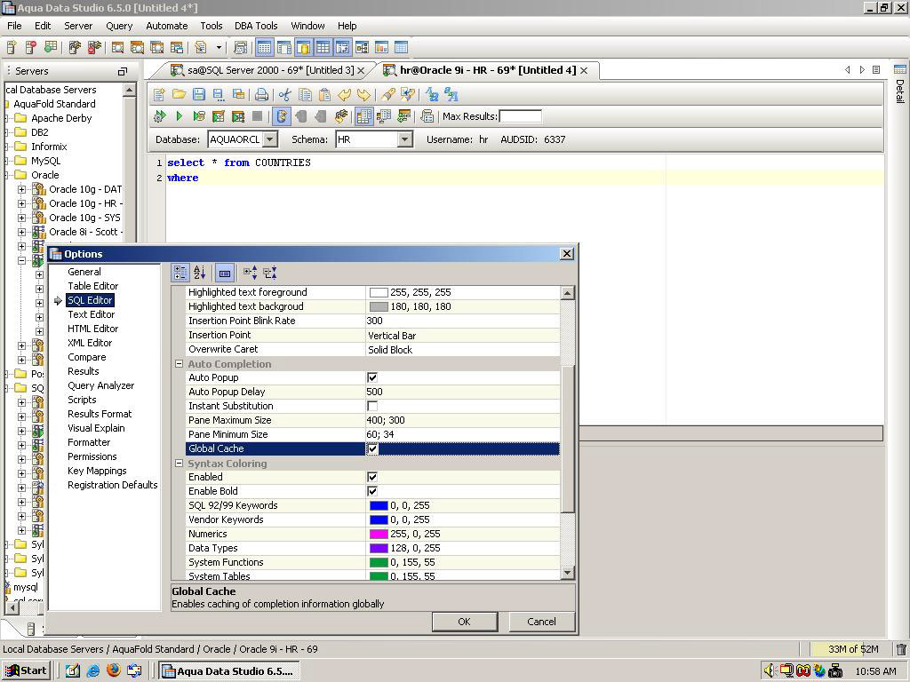Click the New script icon in editor toolbar
The height and width of the screenshot is (682, 910).
tap(160, 94)
